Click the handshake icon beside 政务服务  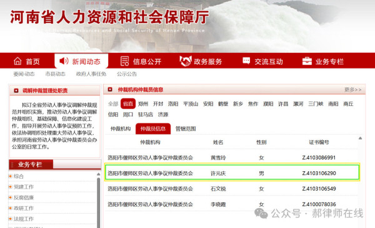[x=186, y=61]
